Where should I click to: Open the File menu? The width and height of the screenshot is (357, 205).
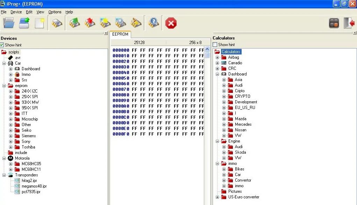[3, 12]
